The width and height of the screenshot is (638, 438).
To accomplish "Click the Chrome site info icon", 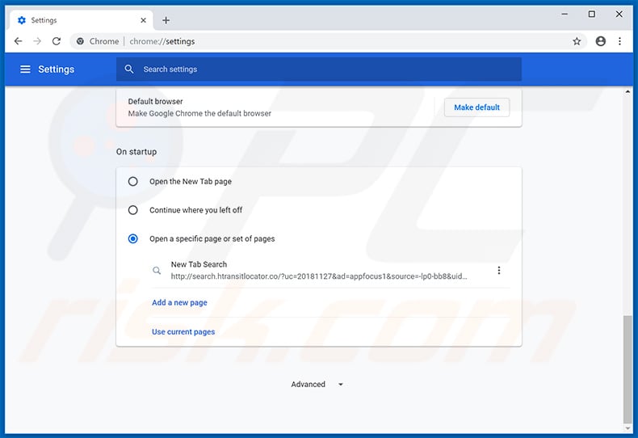I will (x=81, y=41).
